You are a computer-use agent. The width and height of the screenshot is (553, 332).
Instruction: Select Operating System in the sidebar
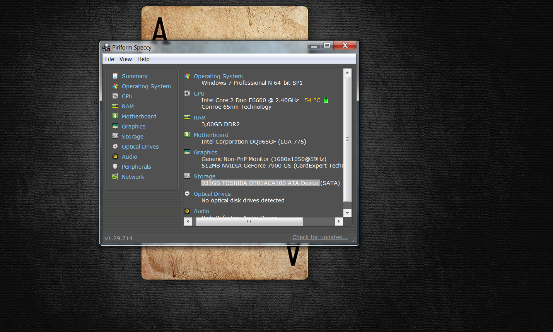(x=146, y=86)
